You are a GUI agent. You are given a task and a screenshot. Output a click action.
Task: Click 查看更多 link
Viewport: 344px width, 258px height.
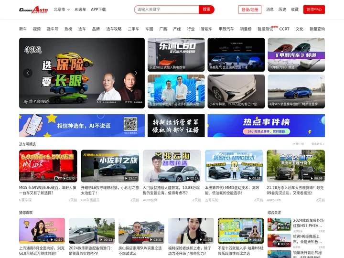[x=318, y=144]
